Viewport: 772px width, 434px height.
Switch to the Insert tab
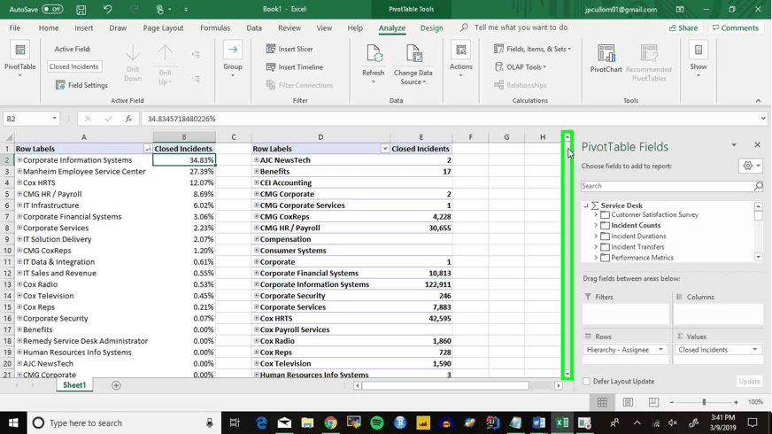pos(84,28)
